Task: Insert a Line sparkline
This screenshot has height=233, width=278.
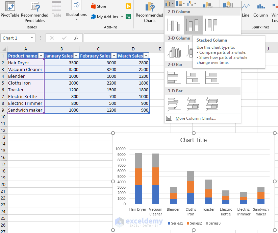Action: click(246, 10)
